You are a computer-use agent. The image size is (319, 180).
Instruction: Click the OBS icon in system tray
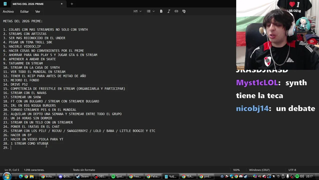click(292, 176)
